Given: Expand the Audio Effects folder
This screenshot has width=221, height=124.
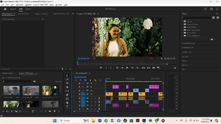Looking at the screenshot, I should coord(182,27).
